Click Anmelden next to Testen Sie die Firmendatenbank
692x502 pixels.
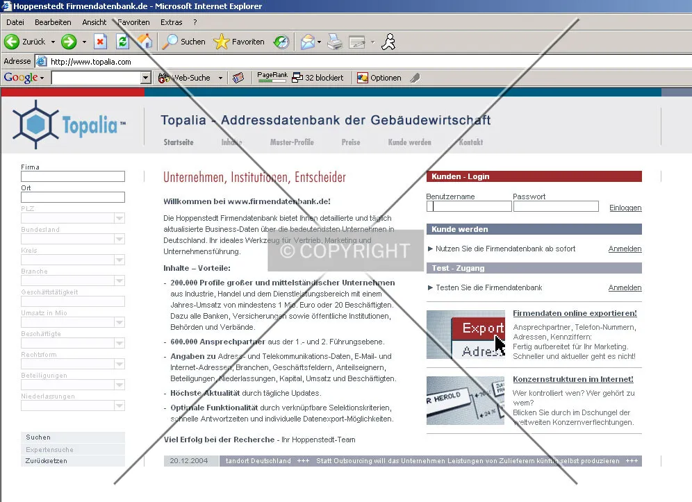[x=625, y=287]
